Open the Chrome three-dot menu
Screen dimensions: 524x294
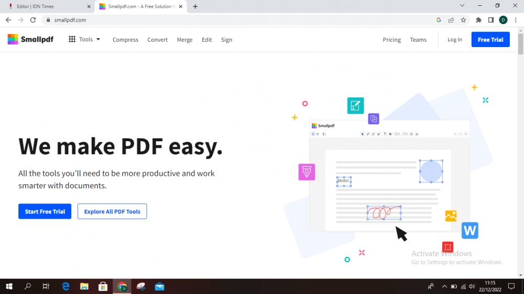(x=516, y=20)
